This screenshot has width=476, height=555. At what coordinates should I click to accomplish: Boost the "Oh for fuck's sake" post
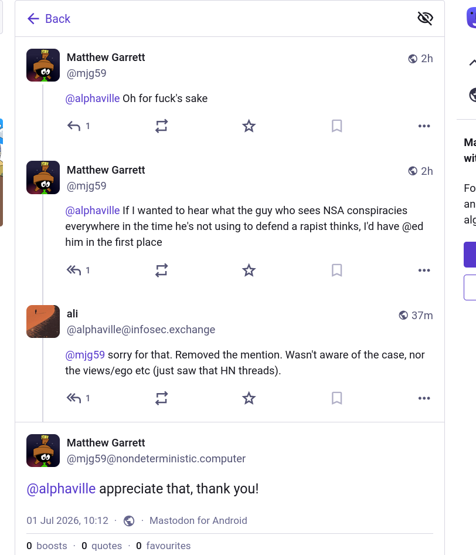[x=161, y=126]
